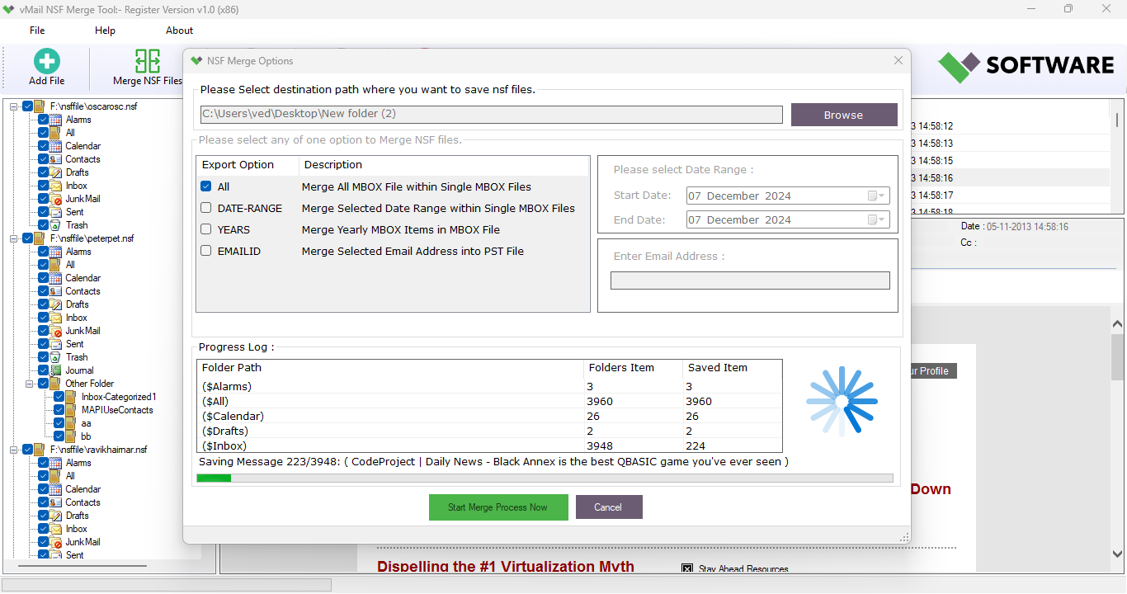Image resolution: width=1127 pixels, height=594 pixels.
Task: Collapse the oscarosc.nsf tree node
Action: [14, 106]
